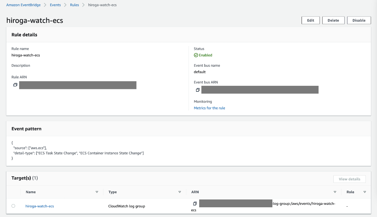The width and height of the screenshot is (377, 217).
Task: Copy the Rule ARN with its copy icon
Action: coord(15,85)
